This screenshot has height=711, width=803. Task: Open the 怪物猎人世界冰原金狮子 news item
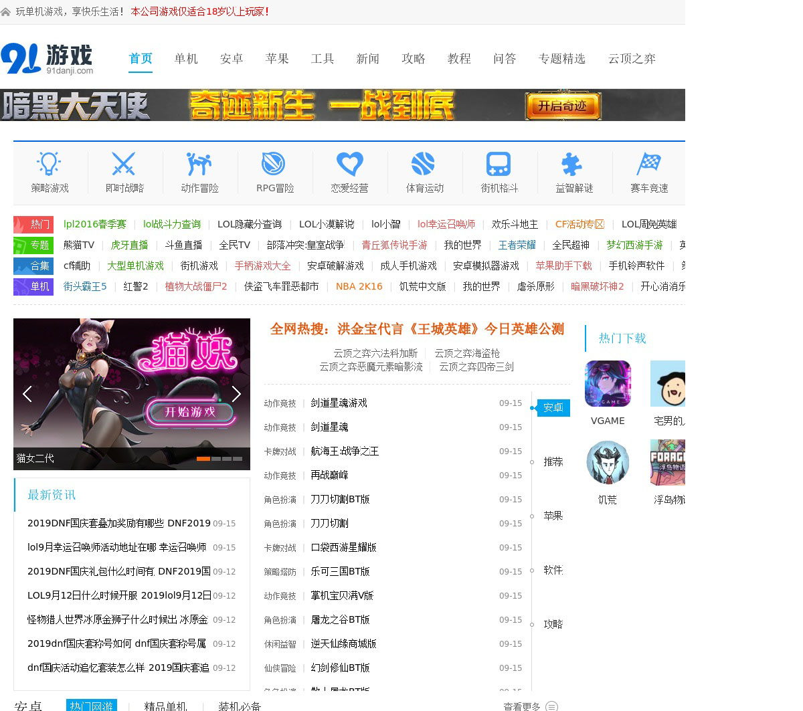coord(118,619)
